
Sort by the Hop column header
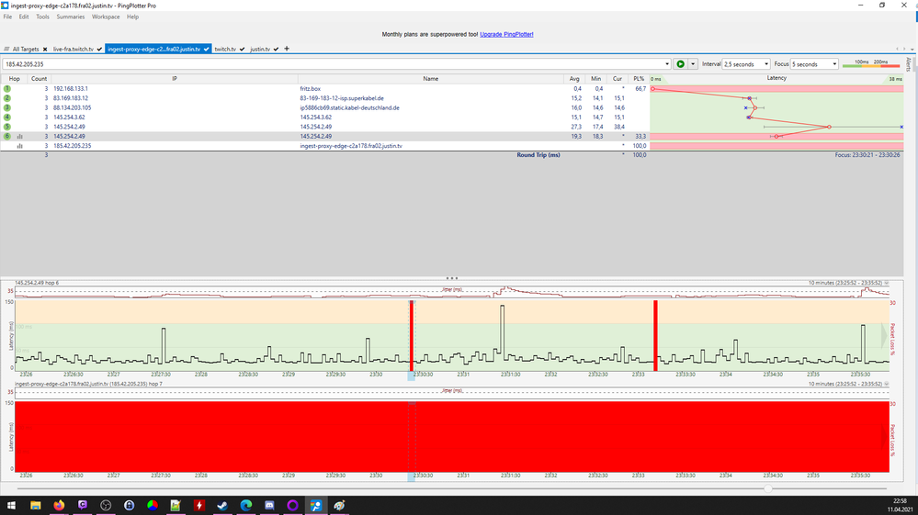[x=14, y=78]
